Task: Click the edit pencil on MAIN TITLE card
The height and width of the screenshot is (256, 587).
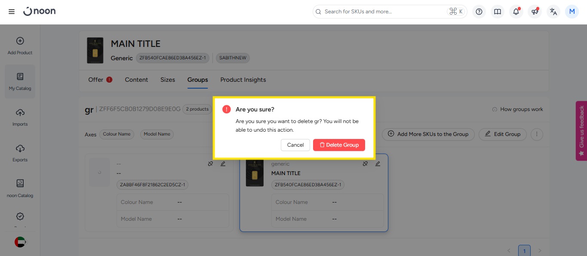Action: (x=378, y=164)
